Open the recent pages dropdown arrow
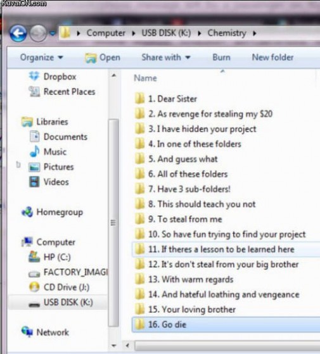 click(x=53, y=34)
